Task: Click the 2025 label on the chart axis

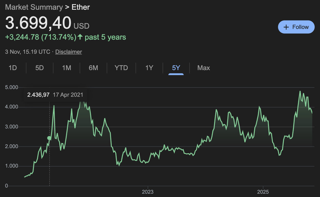Action: 263,192
